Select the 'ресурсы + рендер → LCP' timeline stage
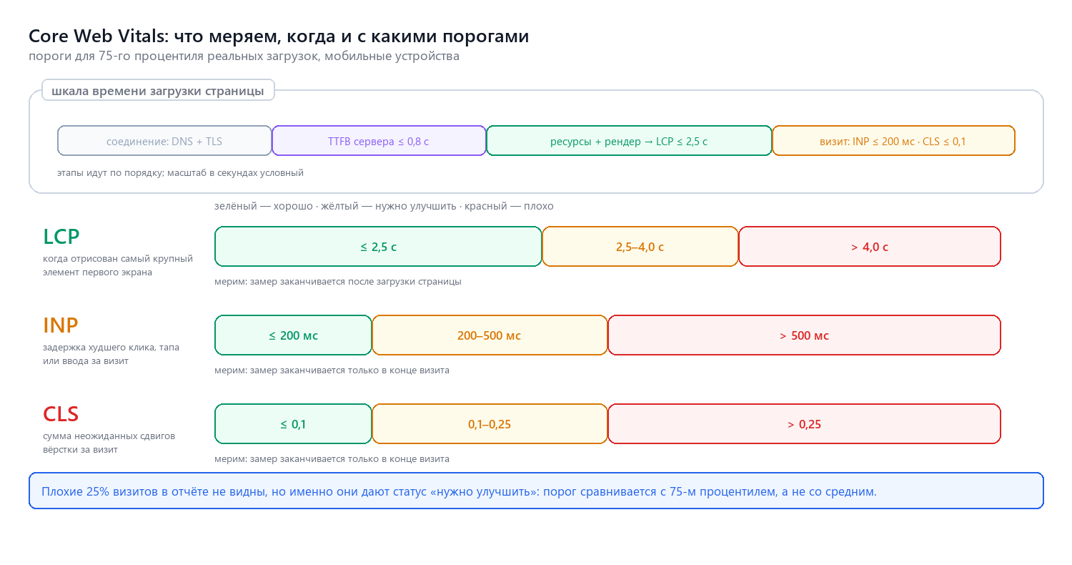The image size is (1072, 565). pos(629,141)
